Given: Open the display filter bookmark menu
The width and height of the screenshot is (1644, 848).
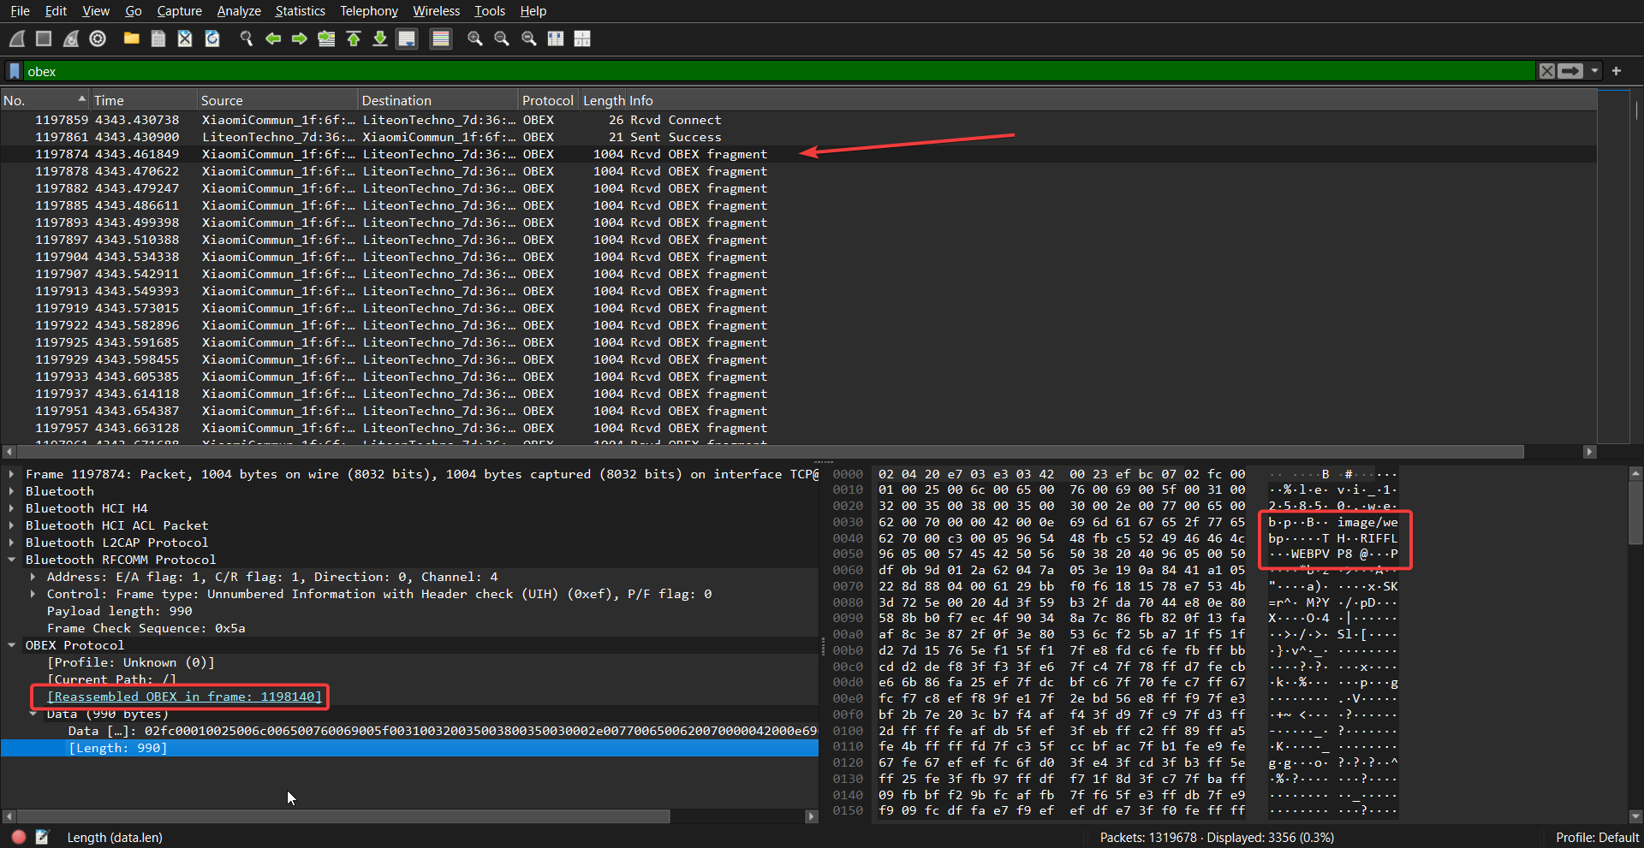Looking at the screenshot, I should pyautogui.click(x=15, y=71).
